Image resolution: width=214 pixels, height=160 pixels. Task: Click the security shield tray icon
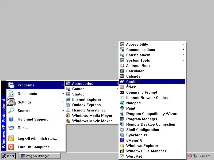pyautogui.click(x=190, y=156)
